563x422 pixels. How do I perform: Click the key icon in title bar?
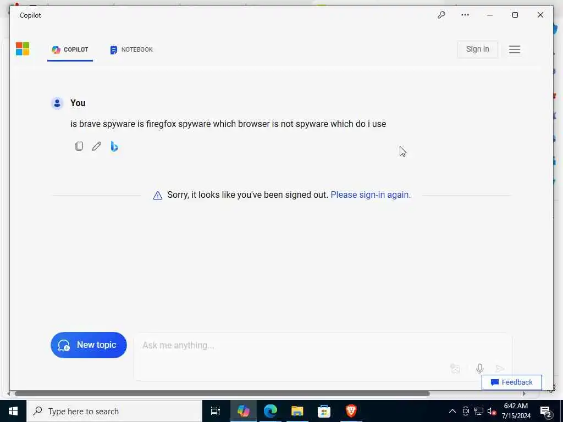coord(441,15)
